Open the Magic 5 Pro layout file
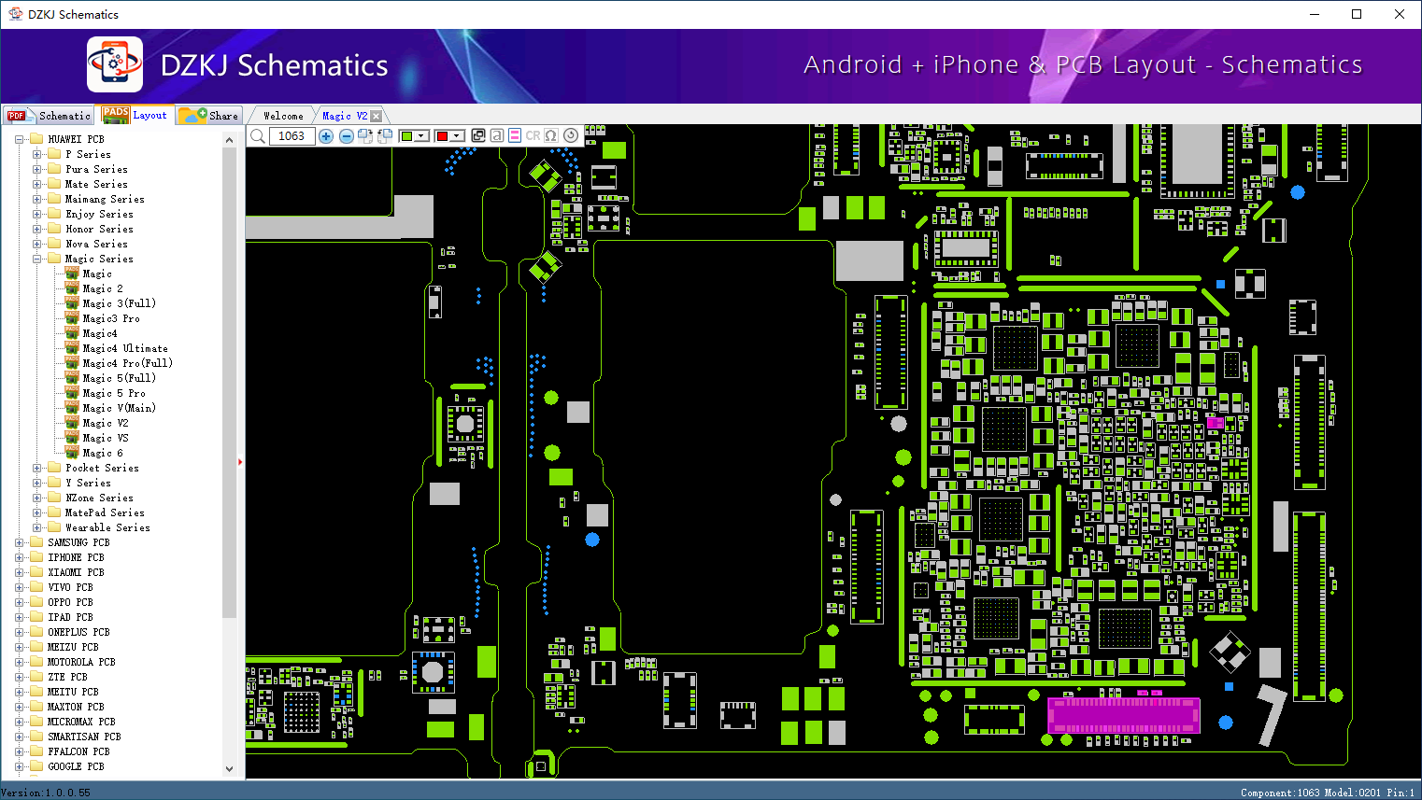The image size is (1422, 800). click(114, 393)
